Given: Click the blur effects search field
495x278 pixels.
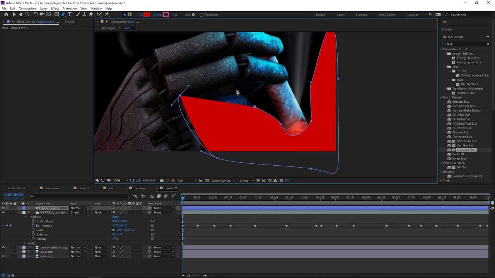Looking at the screenshot, I should point(465,44).
